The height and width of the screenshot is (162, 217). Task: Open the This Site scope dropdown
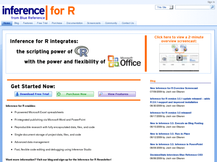(164, 7)
